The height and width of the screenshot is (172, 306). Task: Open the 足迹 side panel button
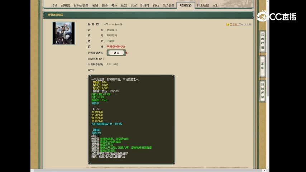[x=263, y=66]
